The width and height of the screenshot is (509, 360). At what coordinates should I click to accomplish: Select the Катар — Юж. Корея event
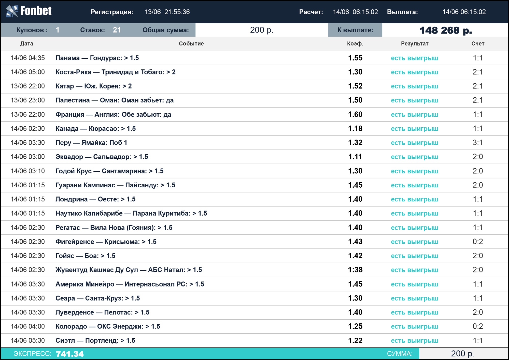(x=94, y=86)
